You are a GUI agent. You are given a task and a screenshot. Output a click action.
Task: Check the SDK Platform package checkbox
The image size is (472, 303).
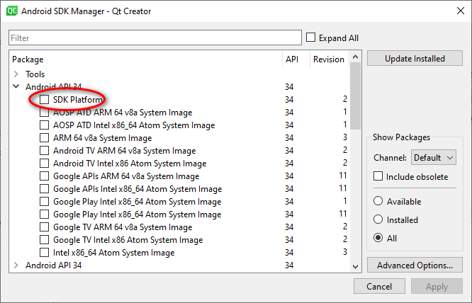44,100
